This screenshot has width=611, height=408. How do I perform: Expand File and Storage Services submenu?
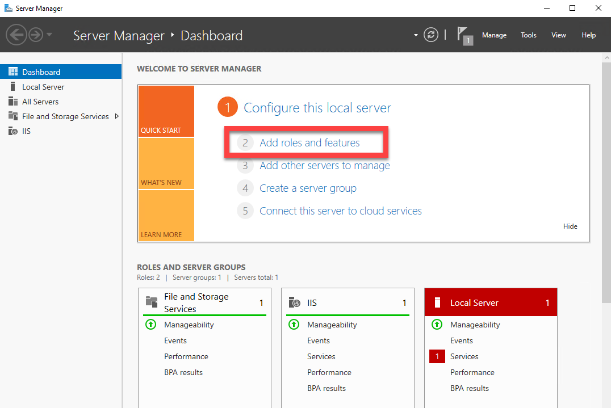click(117, 116)
